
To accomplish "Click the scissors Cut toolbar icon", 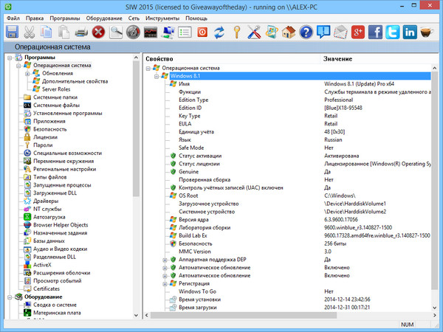I will click(x=30, y=32).
